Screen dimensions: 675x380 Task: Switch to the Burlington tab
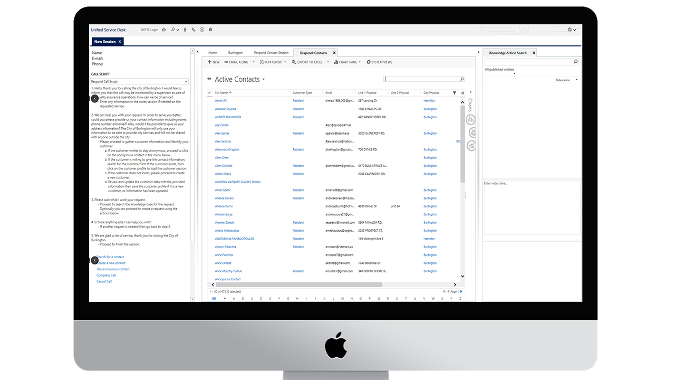click(236, 52)
